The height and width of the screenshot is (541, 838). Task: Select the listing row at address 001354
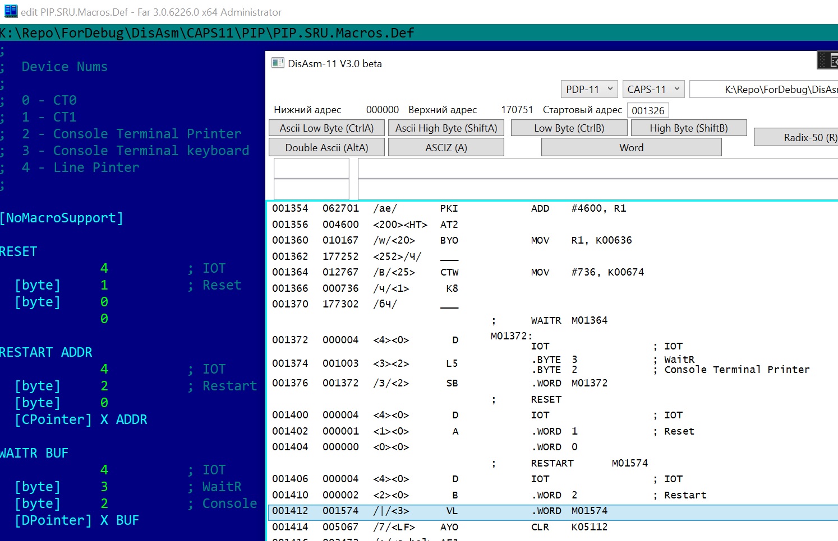[552, 208]
